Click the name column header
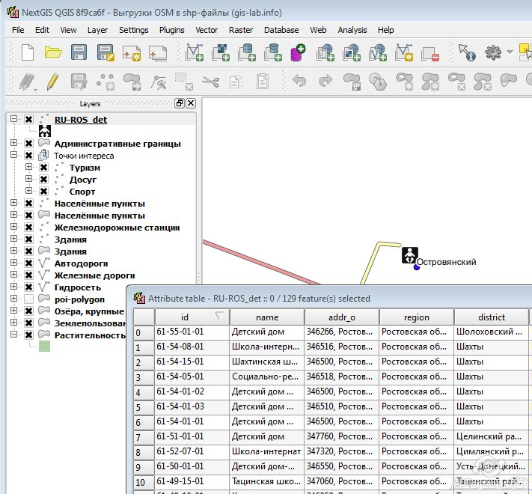This screenshot has width=532, height=494. pyautogui.click(x=267, y=317)
